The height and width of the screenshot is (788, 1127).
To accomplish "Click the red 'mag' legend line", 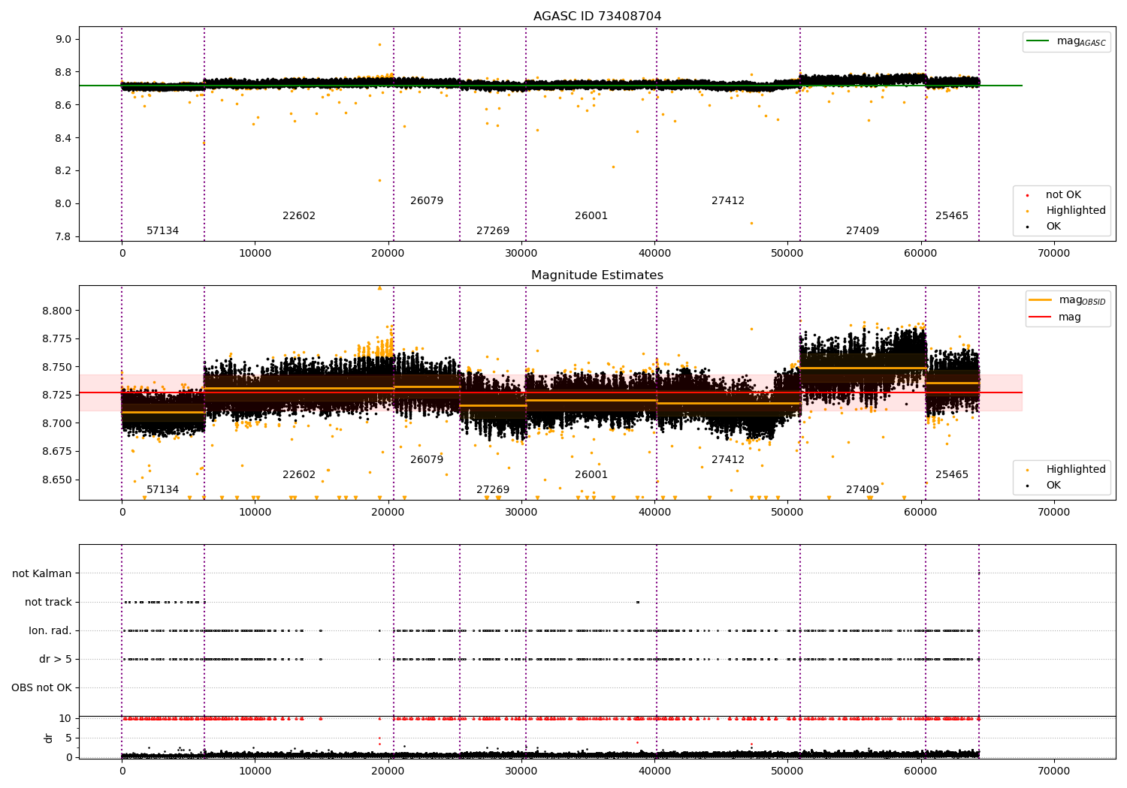I will [x=1041, y=317].
